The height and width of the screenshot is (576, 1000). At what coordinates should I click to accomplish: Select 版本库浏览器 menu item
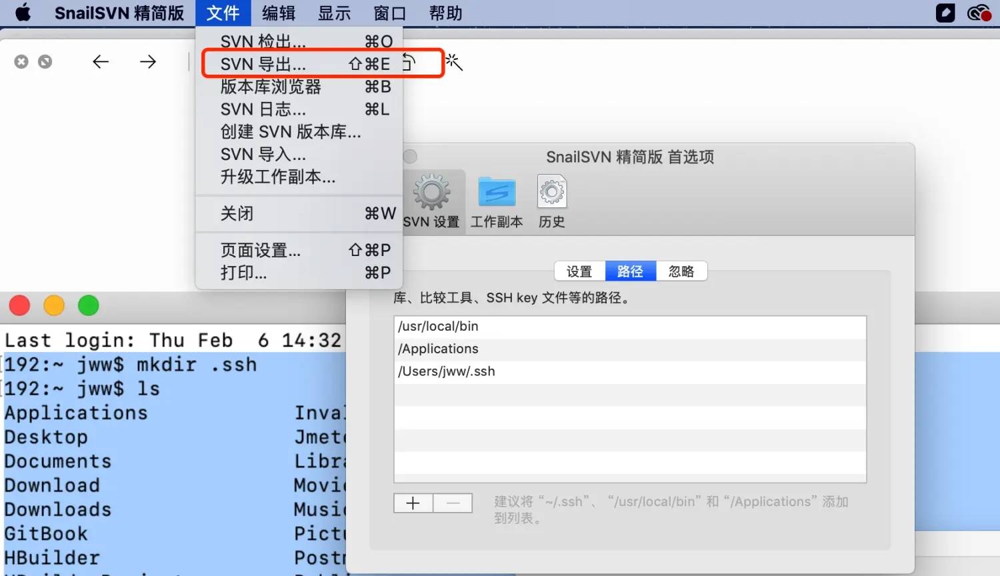click(299, 87)
